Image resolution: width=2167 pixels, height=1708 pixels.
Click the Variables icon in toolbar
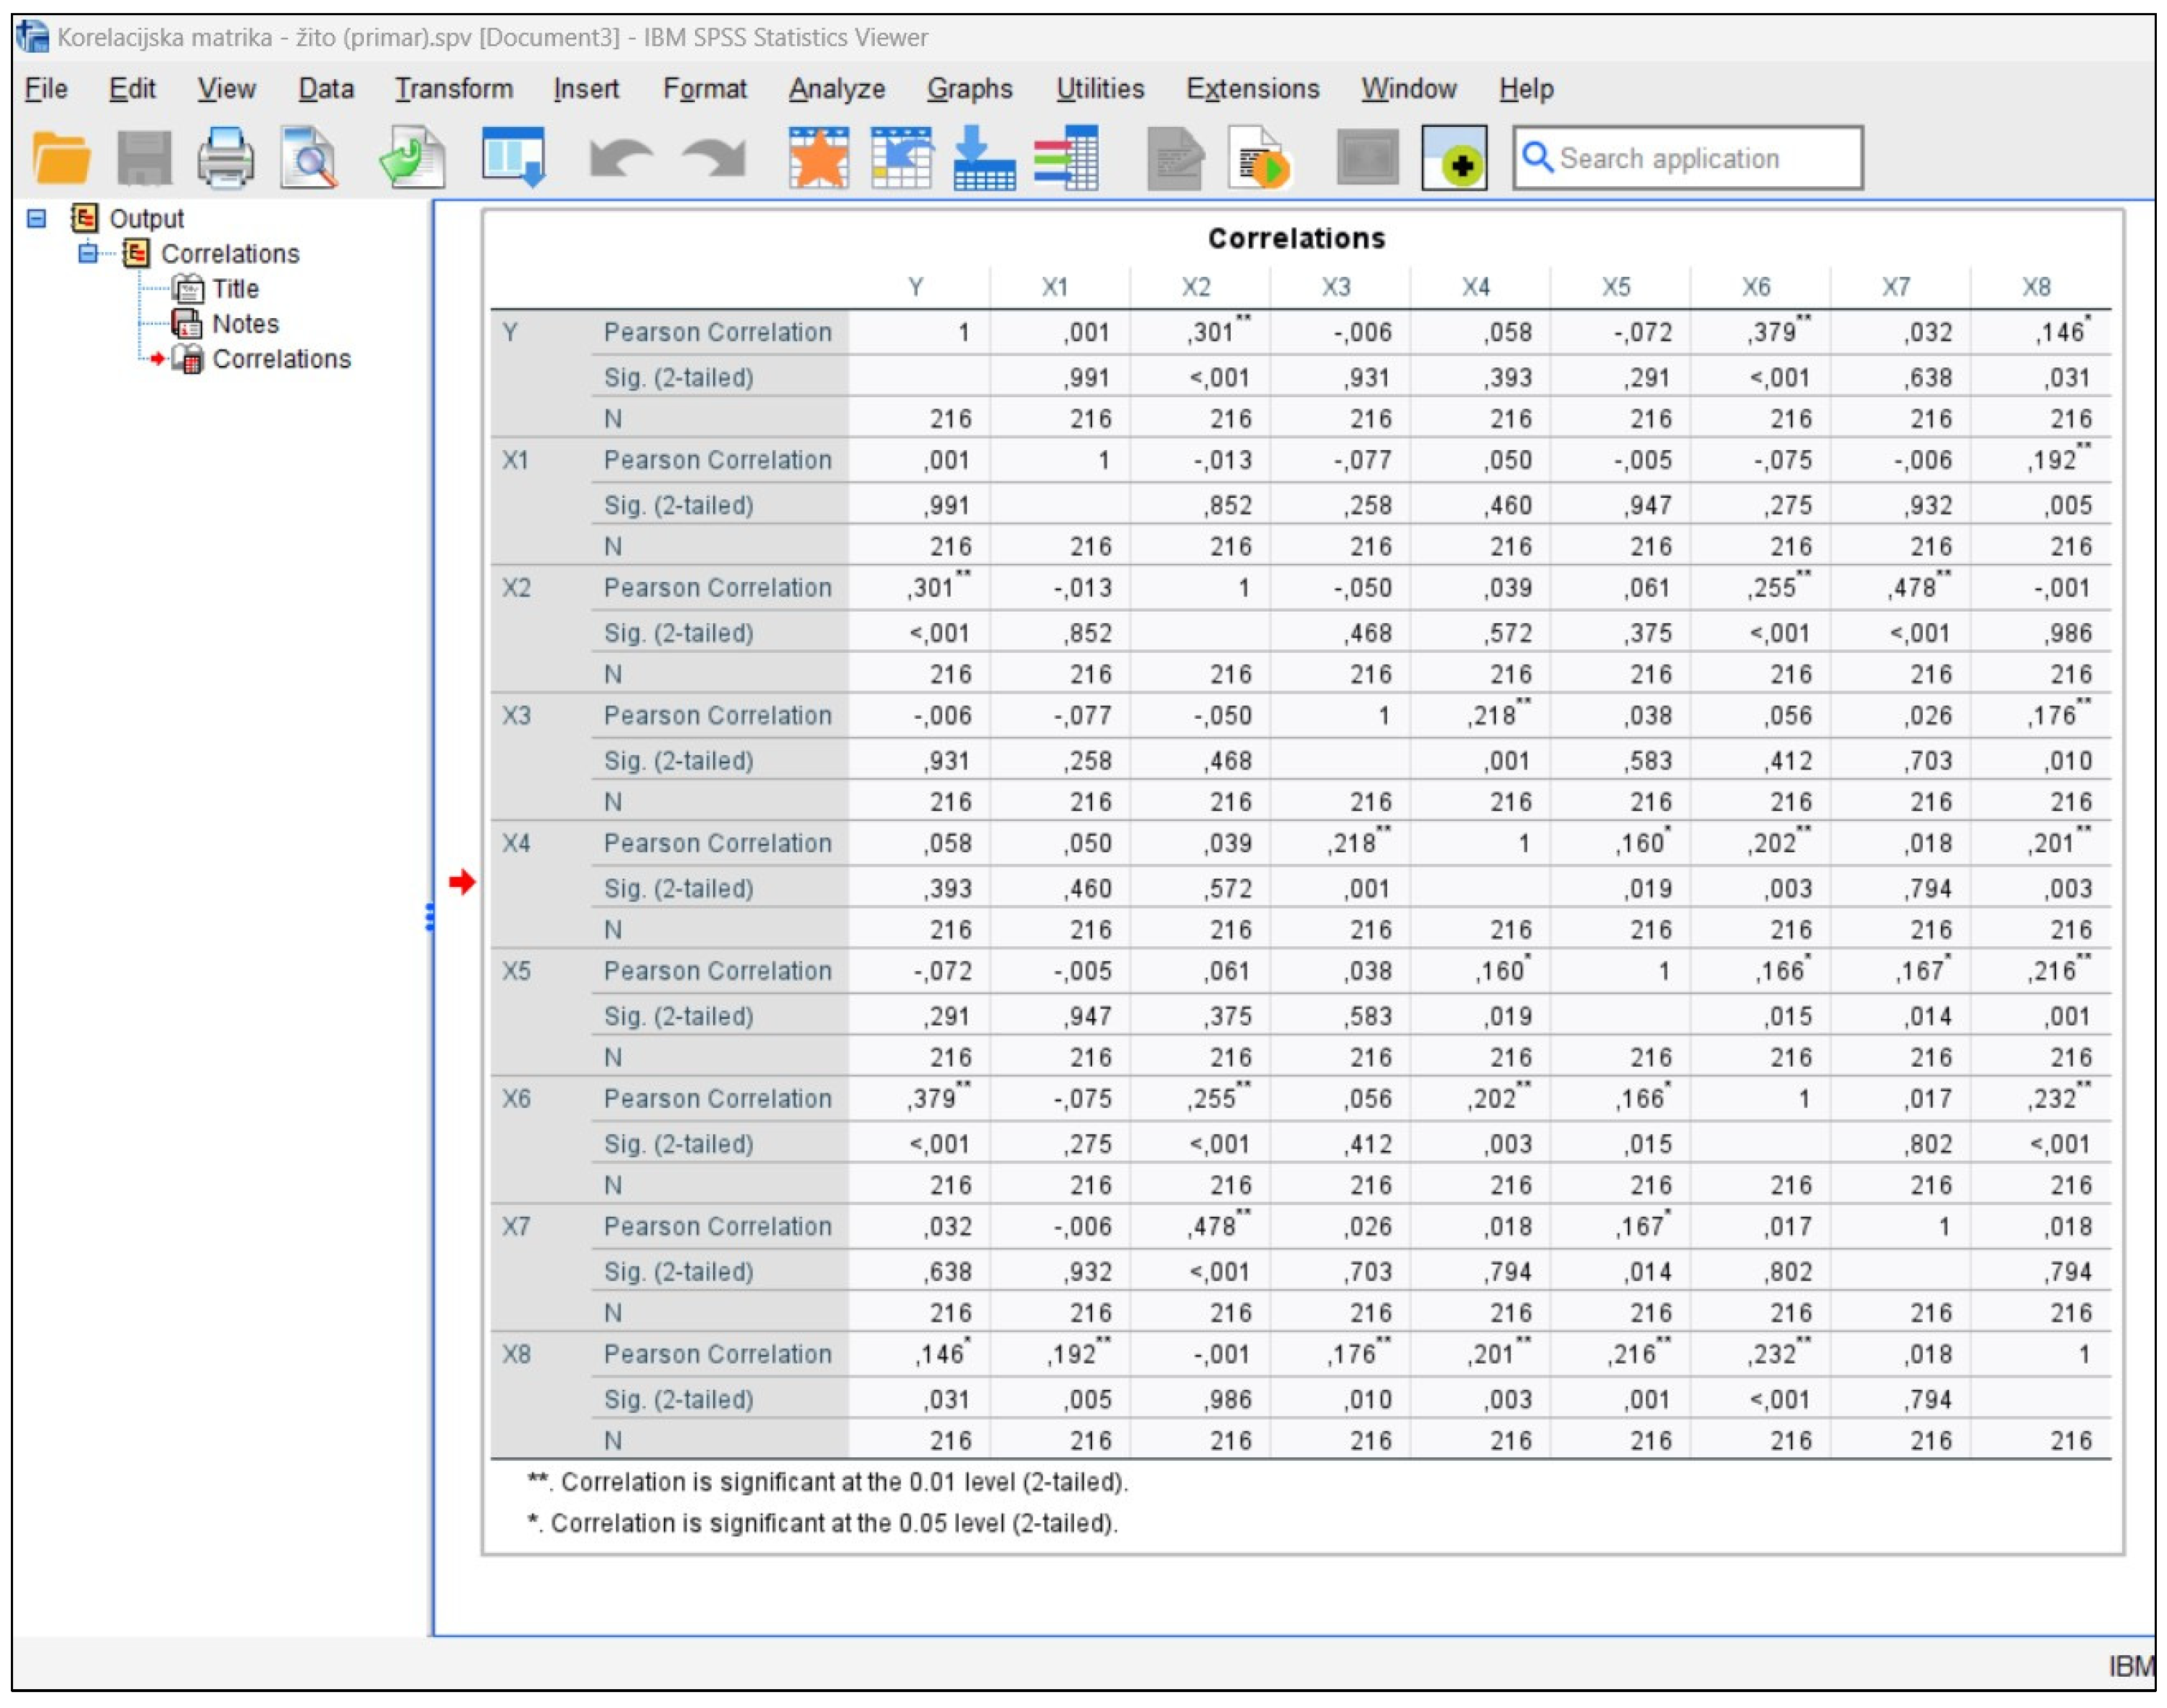tap(1066, 158)
